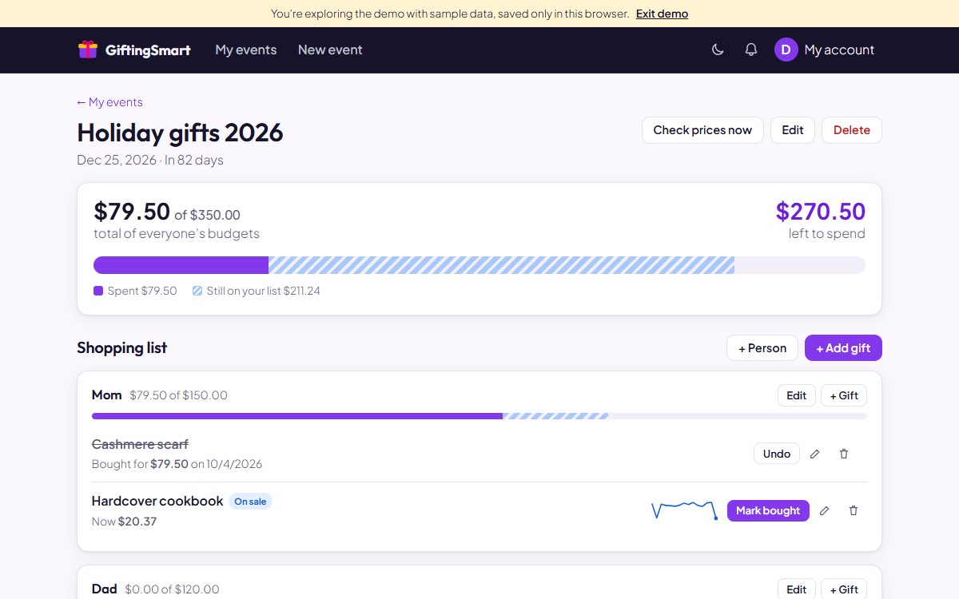Add a gift for Mom with + Gift
959x599 pixels.
844,395
